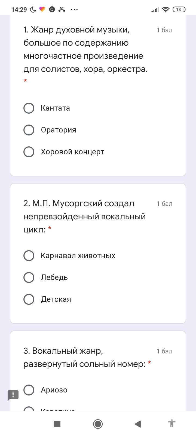This screenshot has width=196, height=437.
Task: Tap the clock showing 14:29
Action: click(19, 10)
